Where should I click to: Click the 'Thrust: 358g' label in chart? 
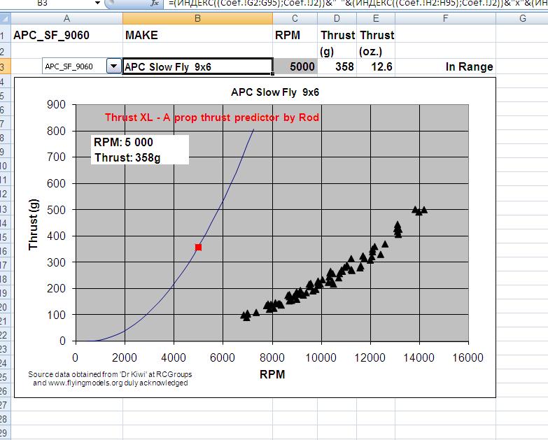(127, 157)
